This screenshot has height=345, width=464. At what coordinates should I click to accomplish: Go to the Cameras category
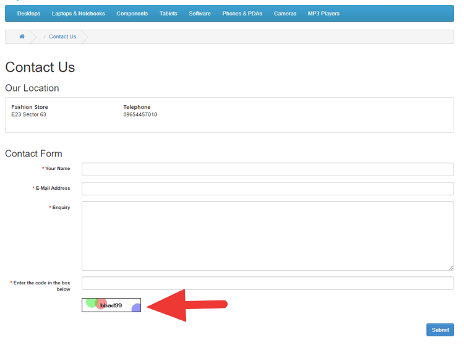pyautogui.click(x=285, y=14)
